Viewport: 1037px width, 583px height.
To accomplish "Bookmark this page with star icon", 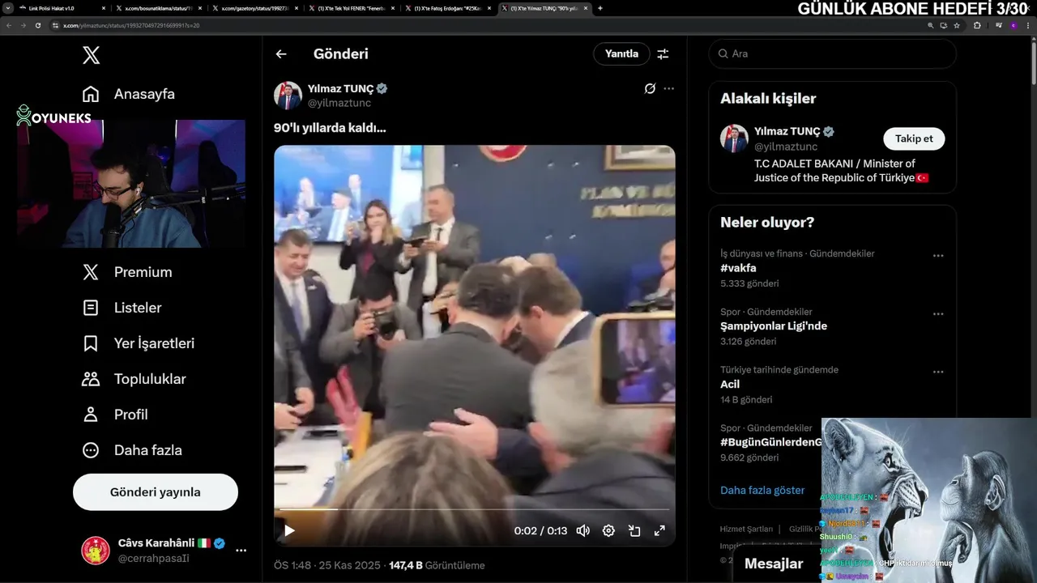I will pos(957,25).
